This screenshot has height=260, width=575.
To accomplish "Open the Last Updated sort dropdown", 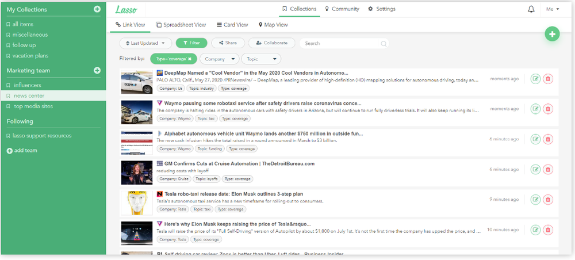I will [x=145, y=43].
